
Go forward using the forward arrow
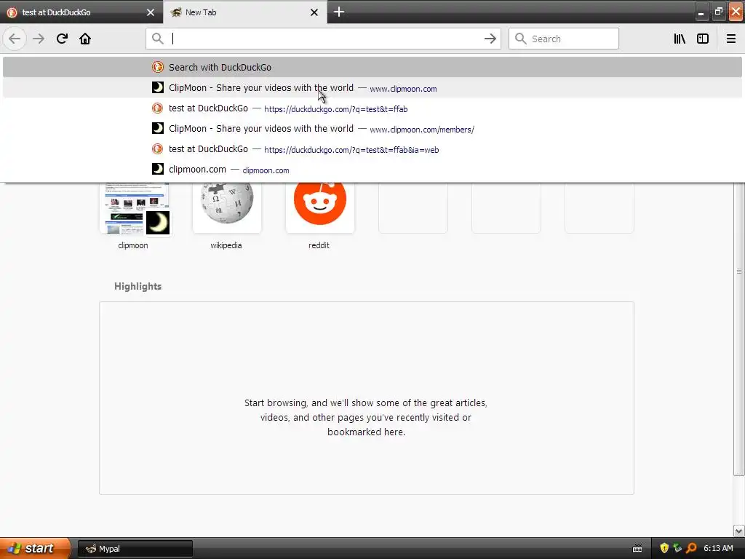pyautogui.click(x=39, y=39)
